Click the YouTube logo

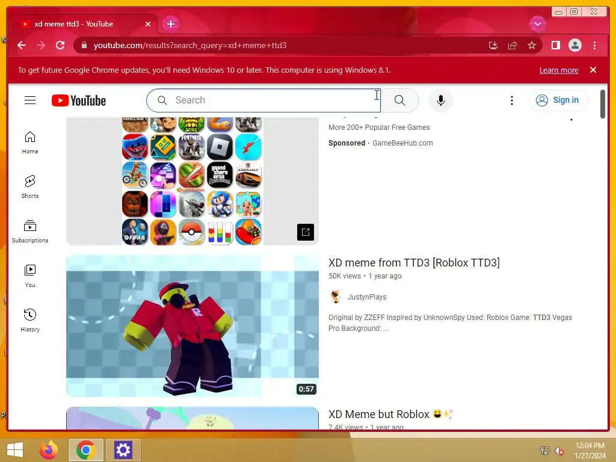pos(79,100)
